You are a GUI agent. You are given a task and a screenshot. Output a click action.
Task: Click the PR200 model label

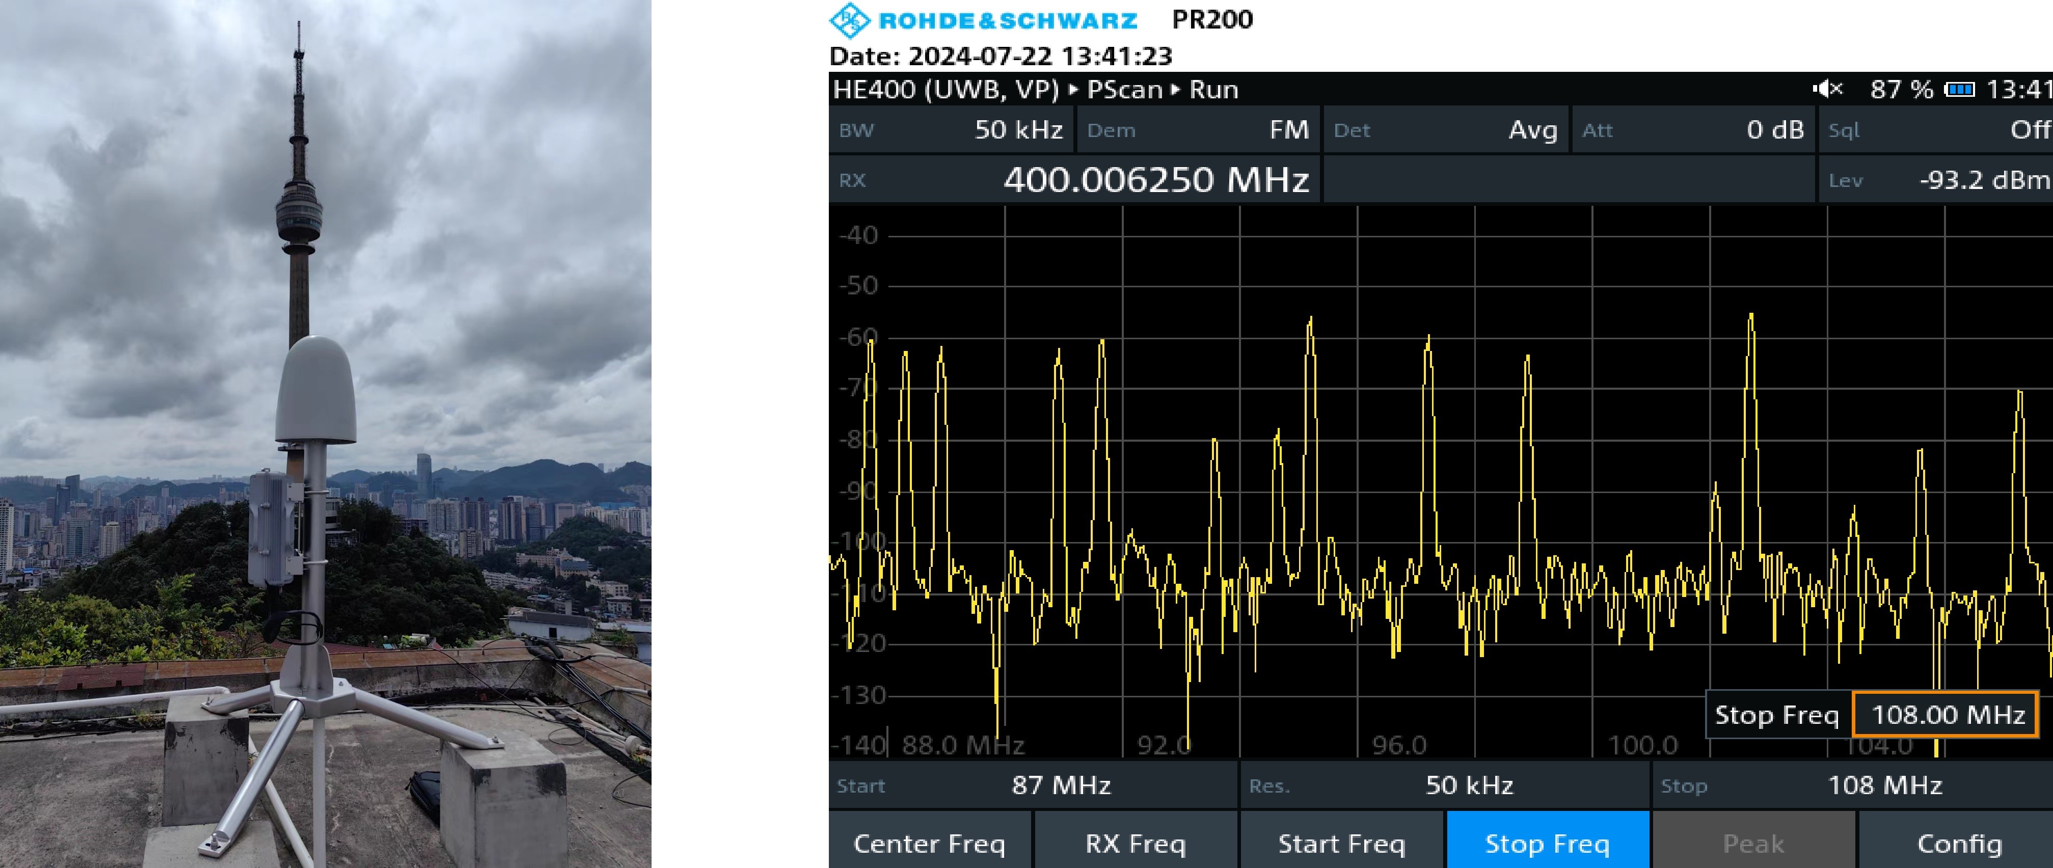tap(1212, 19)
